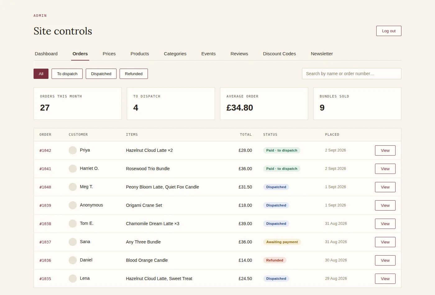
Task: View order #1040 for Meg T.
Action: click(x=385, y=187)
